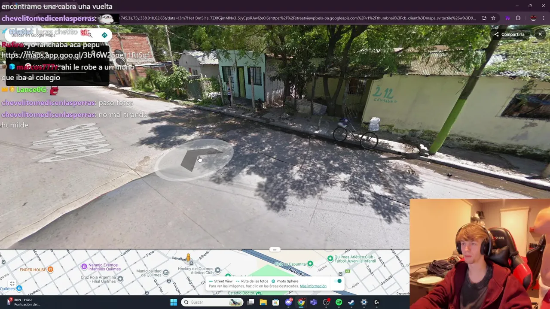Open Microsoft Store from the taskbar
The height and width of the screenshot is (309, 550).
(276, 302)
